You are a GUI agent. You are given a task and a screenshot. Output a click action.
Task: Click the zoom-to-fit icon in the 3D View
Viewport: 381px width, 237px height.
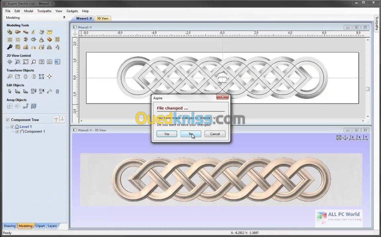tap(339, 138)
